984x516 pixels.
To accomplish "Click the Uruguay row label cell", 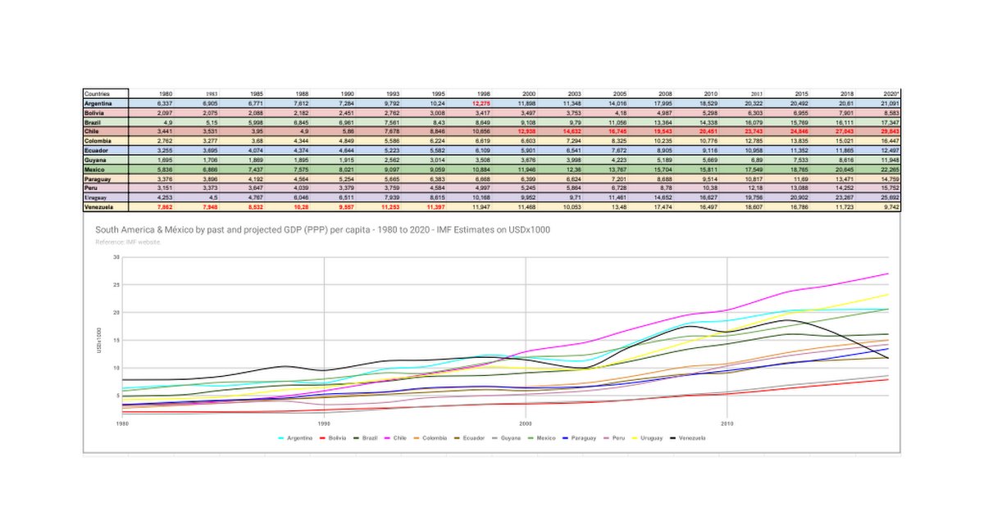I will 105,198.
